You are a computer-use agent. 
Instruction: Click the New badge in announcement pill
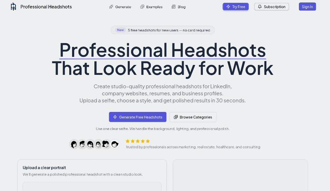click(x=120, y=30)
